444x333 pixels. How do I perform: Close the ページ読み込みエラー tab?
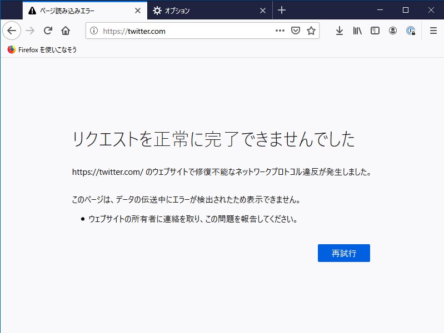(x=138, y=11)
